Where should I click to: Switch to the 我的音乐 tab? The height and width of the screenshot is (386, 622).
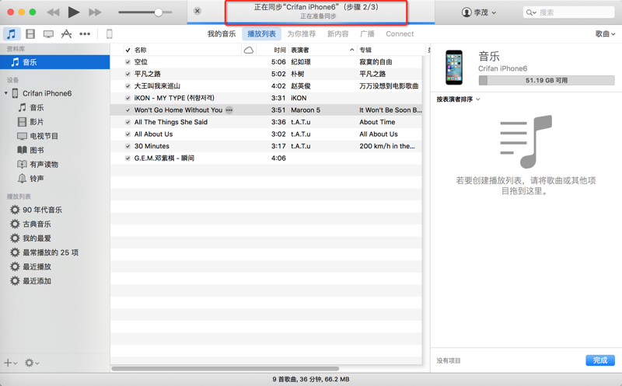point(222,34)
